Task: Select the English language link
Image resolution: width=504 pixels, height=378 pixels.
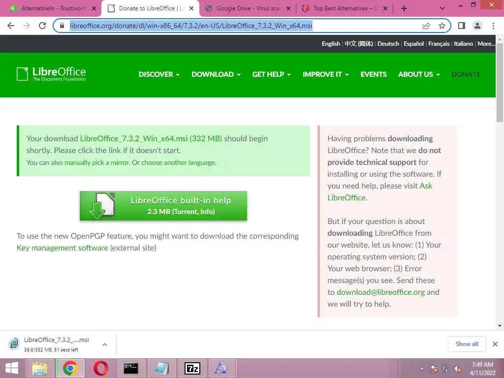Action: pos(331,44)
